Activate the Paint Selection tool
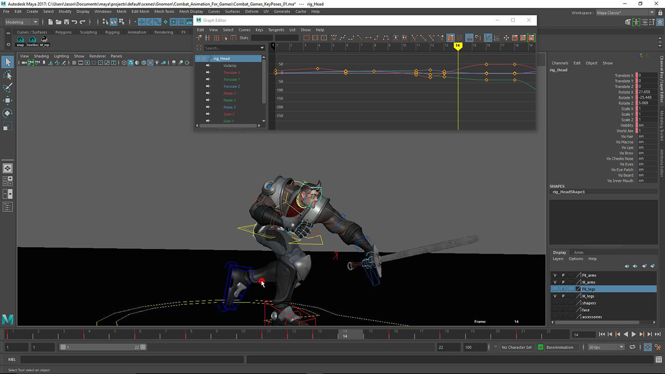The height and width of the screenshot is (374, 665). (8, 88)
